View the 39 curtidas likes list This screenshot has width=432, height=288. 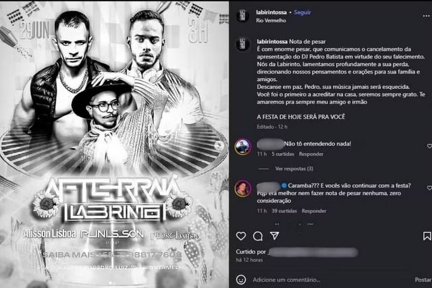(x=284, y=211)
